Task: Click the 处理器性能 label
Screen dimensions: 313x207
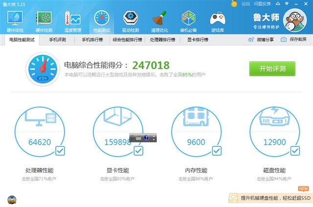Action: pyautogui.click(x=39, y=170)
